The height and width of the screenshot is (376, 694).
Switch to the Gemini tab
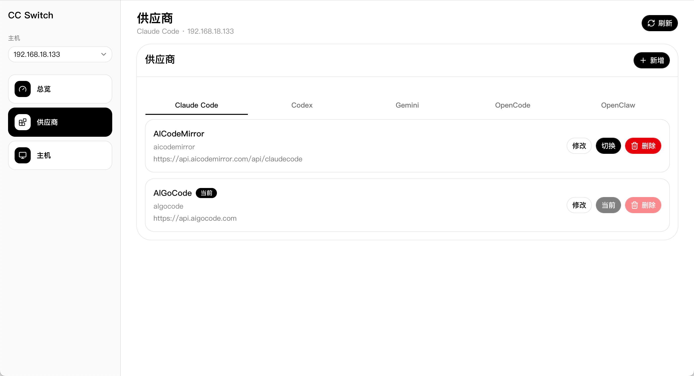[x=407, y=105]
